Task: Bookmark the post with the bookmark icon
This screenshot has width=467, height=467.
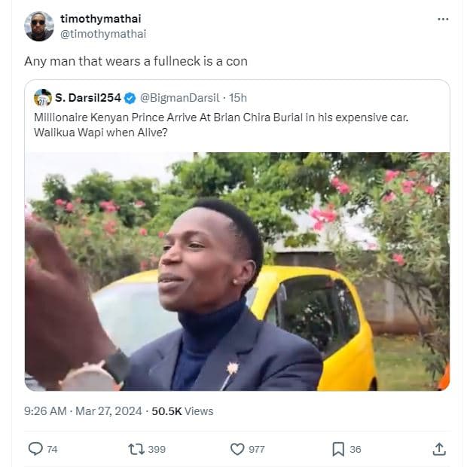Action: click(x=338, y=449)
